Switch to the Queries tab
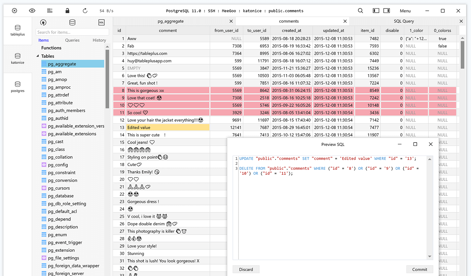 pyautogui.click(x=72, y=40)
